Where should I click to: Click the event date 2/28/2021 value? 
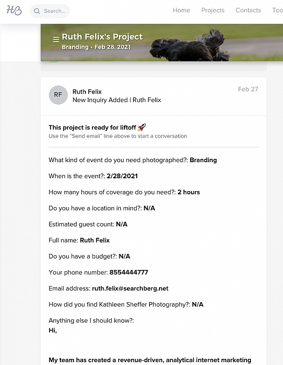coord(122,176)
